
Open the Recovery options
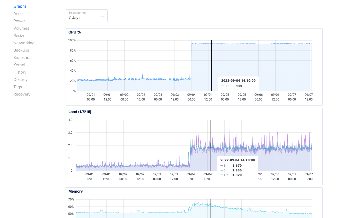22,94
